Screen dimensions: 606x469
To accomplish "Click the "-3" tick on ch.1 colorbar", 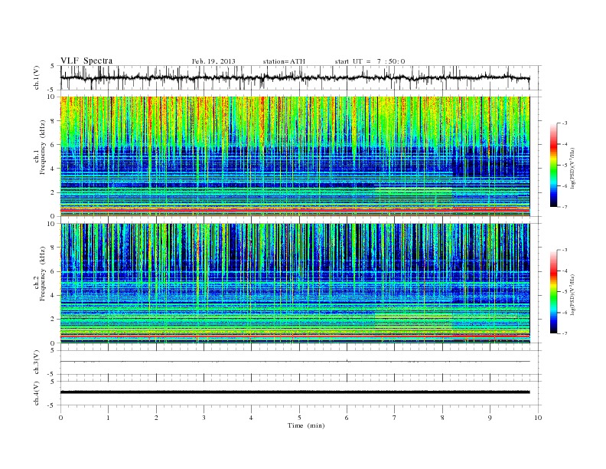I will 564,123.
